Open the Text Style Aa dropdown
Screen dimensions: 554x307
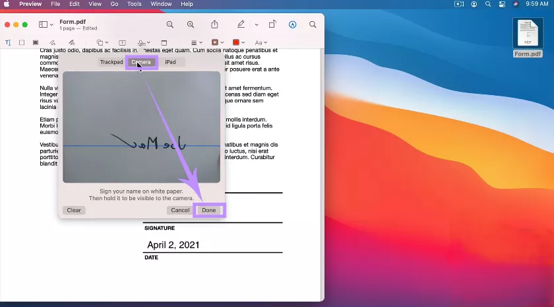pos(260,42)
